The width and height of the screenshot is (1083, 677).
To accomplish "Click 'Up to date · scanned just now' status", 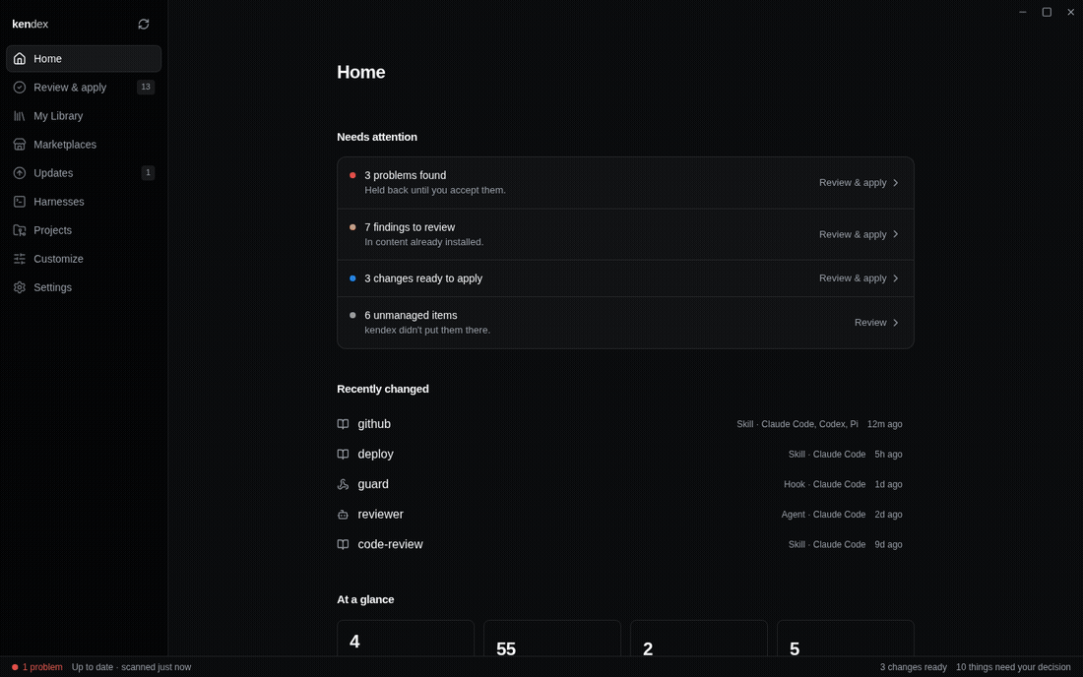I will pyautogui.click(x=131, y=667).
